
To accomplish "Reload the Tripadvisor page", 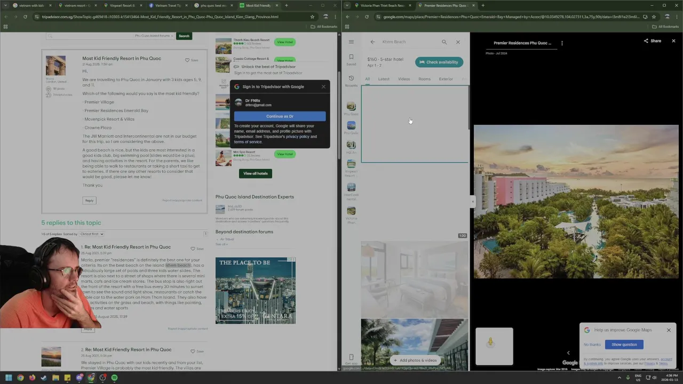I will click(x=25, y=17).
